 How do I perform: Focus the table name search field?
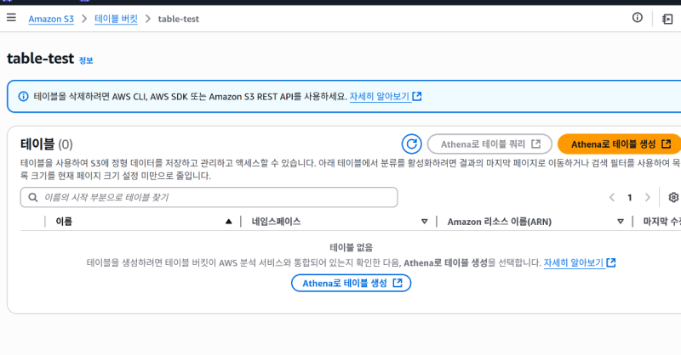(x=209, y=197)
